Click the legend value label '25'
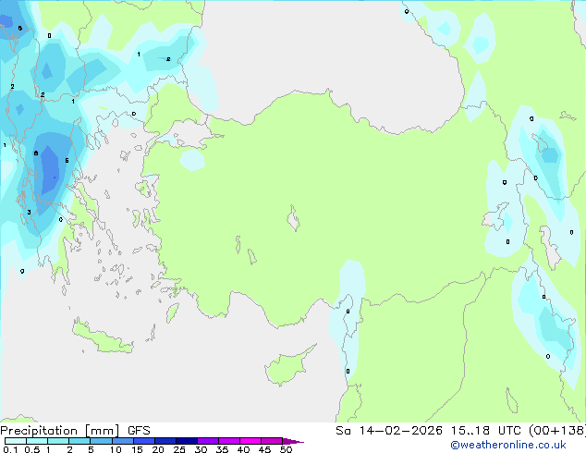Viewport: 586px width, 453px height. pos(179,449)
